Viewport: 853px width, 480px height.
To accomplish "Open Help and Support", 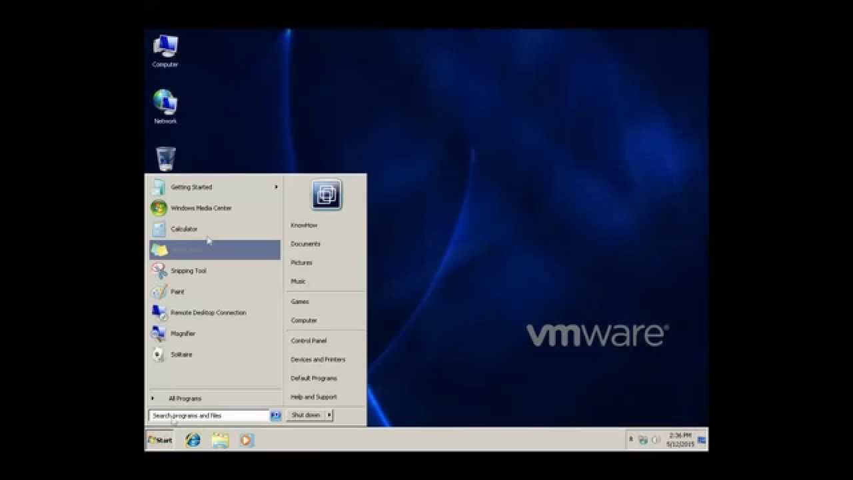I will [x=314, y=397].
